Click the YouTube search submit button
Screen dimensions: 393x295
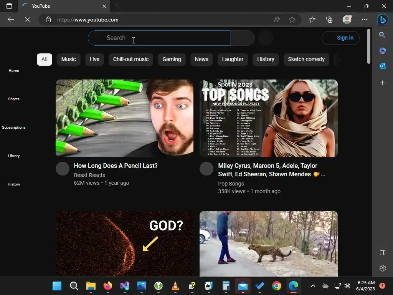243,38
